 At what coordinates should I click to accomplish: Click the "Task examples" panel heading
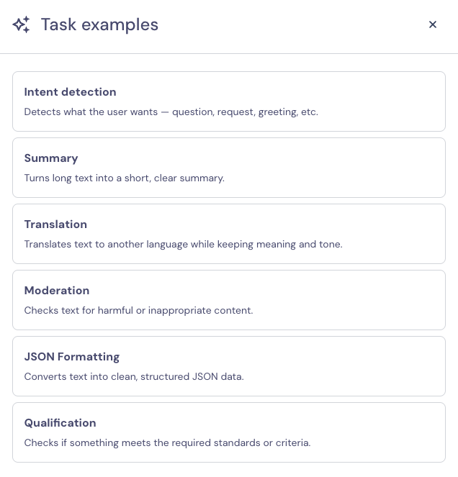(x=99, y=24)
